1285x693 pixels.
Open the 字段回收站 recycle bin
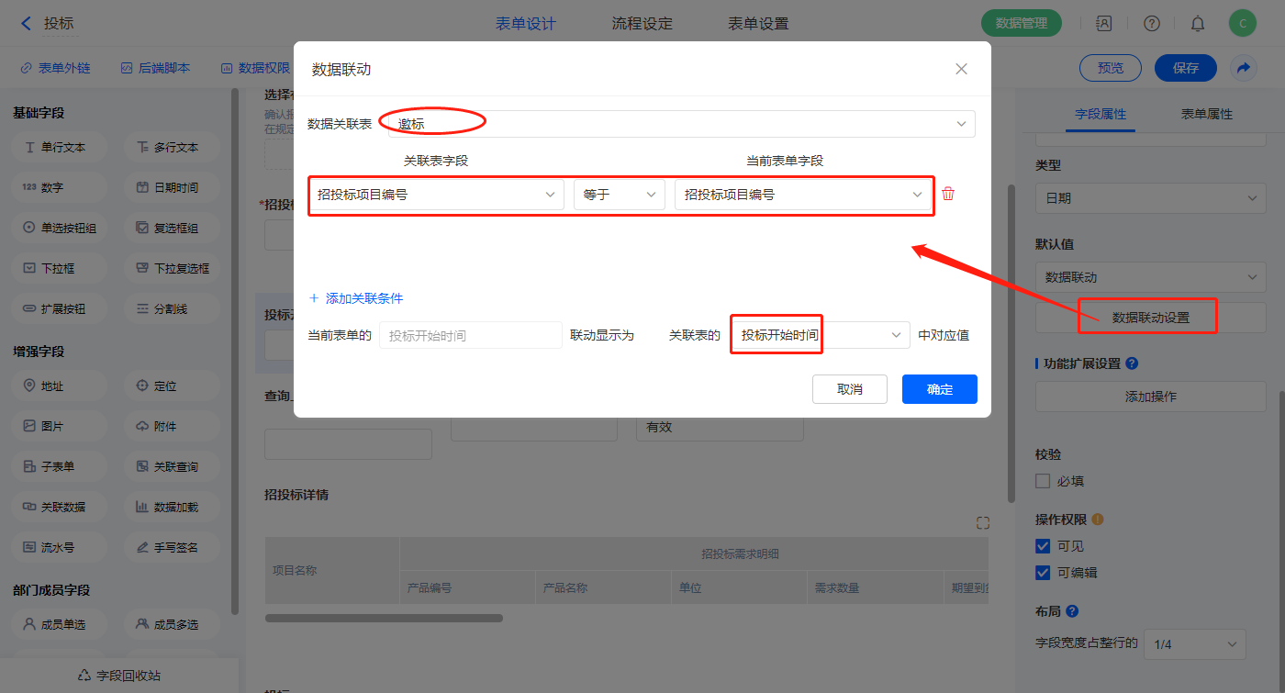(119, 676)
